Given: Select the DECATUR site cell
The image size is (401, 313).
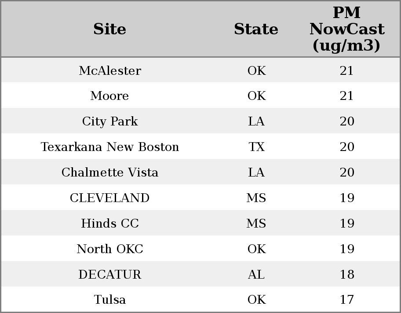Looking at the screenshot, I should 110,274.
